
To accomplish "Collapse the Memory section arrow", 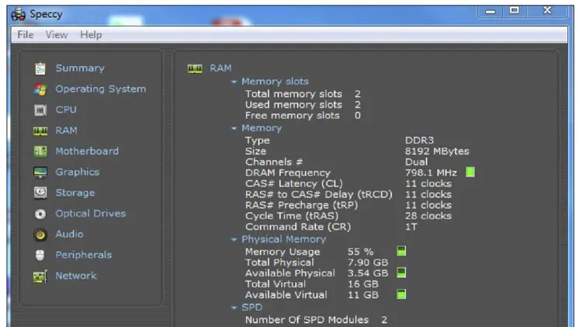I will coord(234,128).
